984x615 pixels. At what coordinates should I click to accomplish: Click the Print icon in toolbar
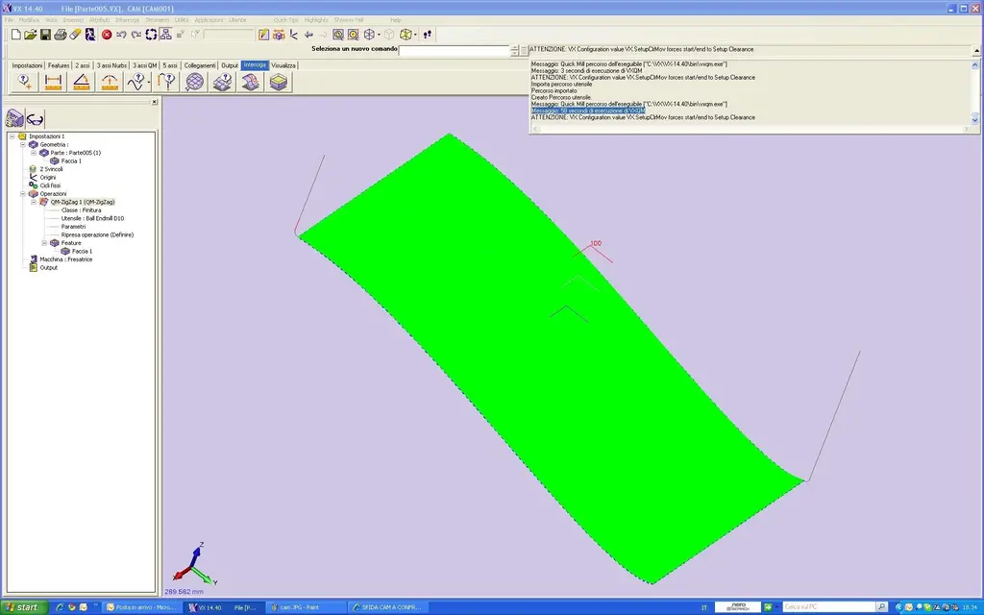click(x=61, y=35)
